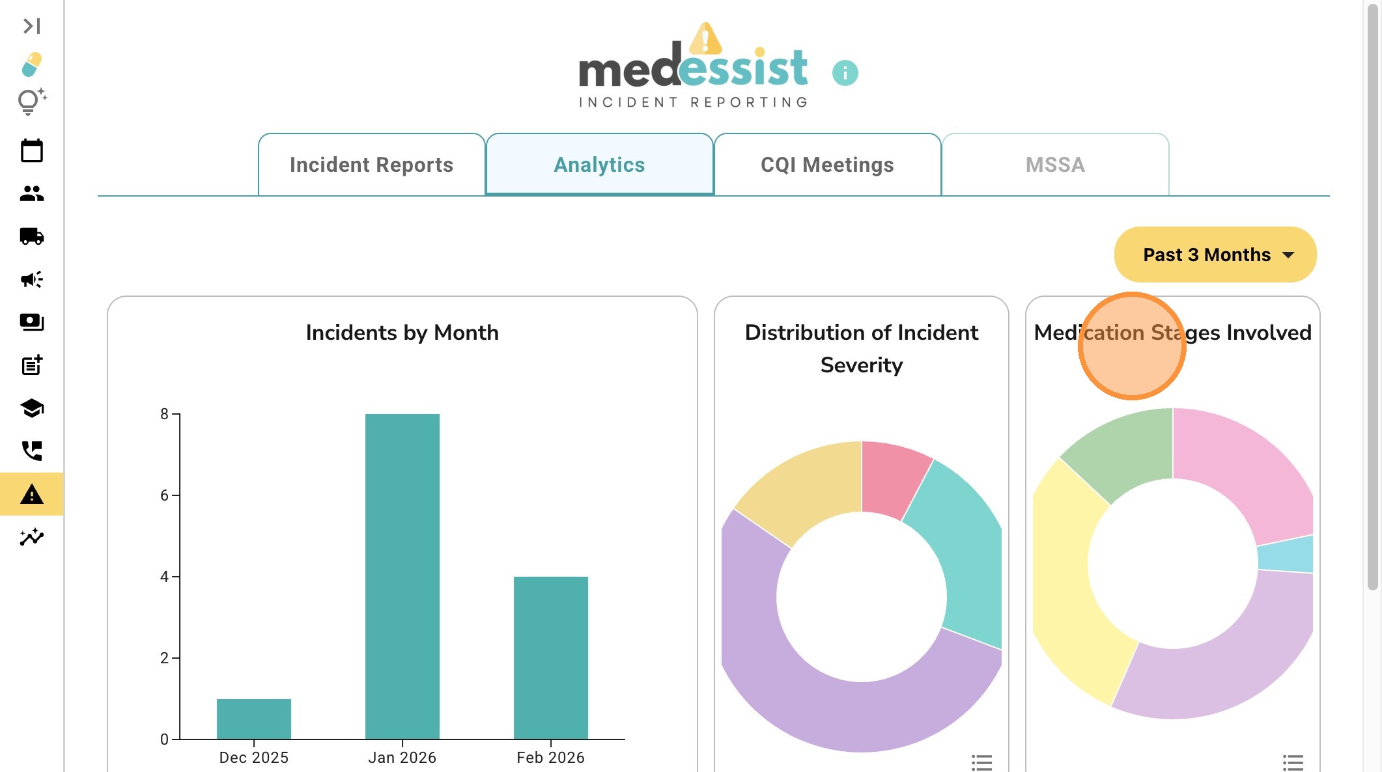This screenshot has width=1382, height=772.
Task: Expand the collapsed sidebar arrow
Action: [31, 26]
